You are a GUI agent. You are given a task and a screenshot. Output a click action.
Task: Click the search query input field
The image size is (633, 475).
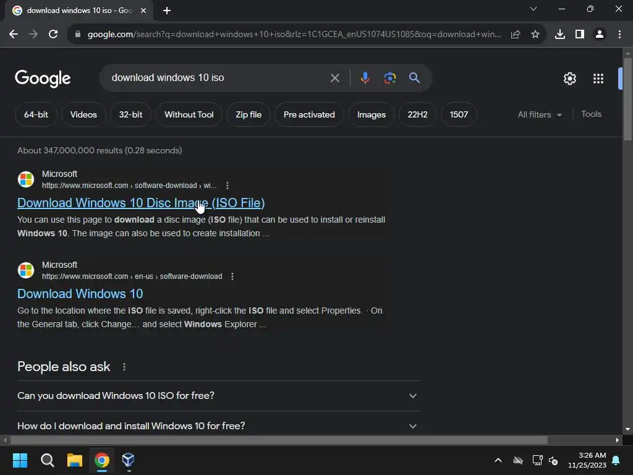point(214,78)
